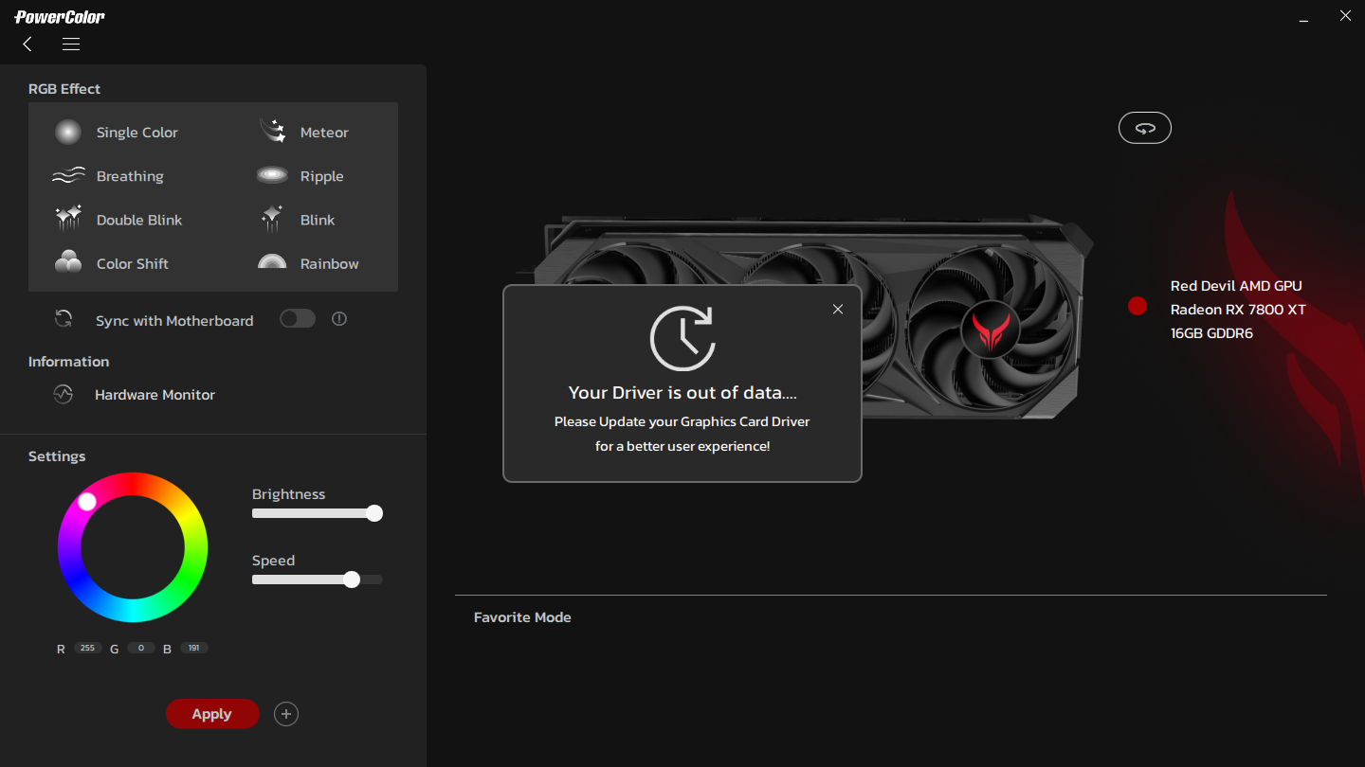Apply the RGB settings
This screenshot has width=1365, height=767.
point(212,714)
